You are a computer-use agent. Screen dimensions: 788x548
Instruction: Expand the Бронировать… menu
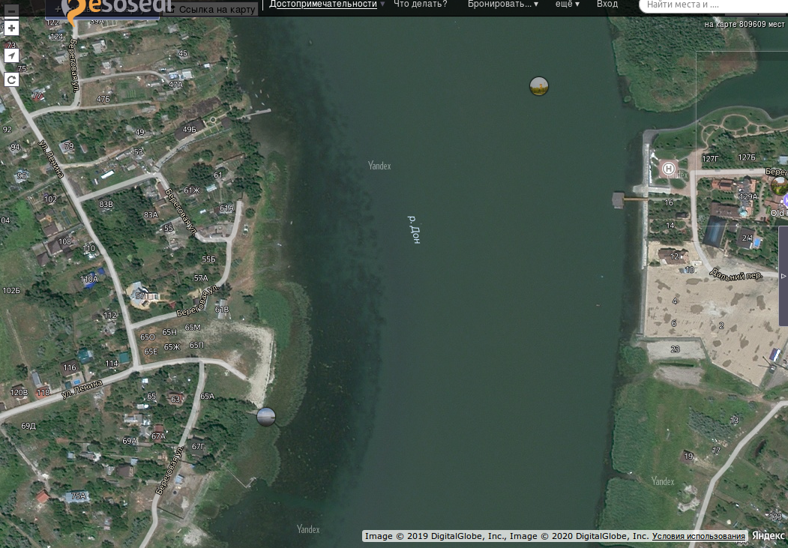(x=502, y=4)
